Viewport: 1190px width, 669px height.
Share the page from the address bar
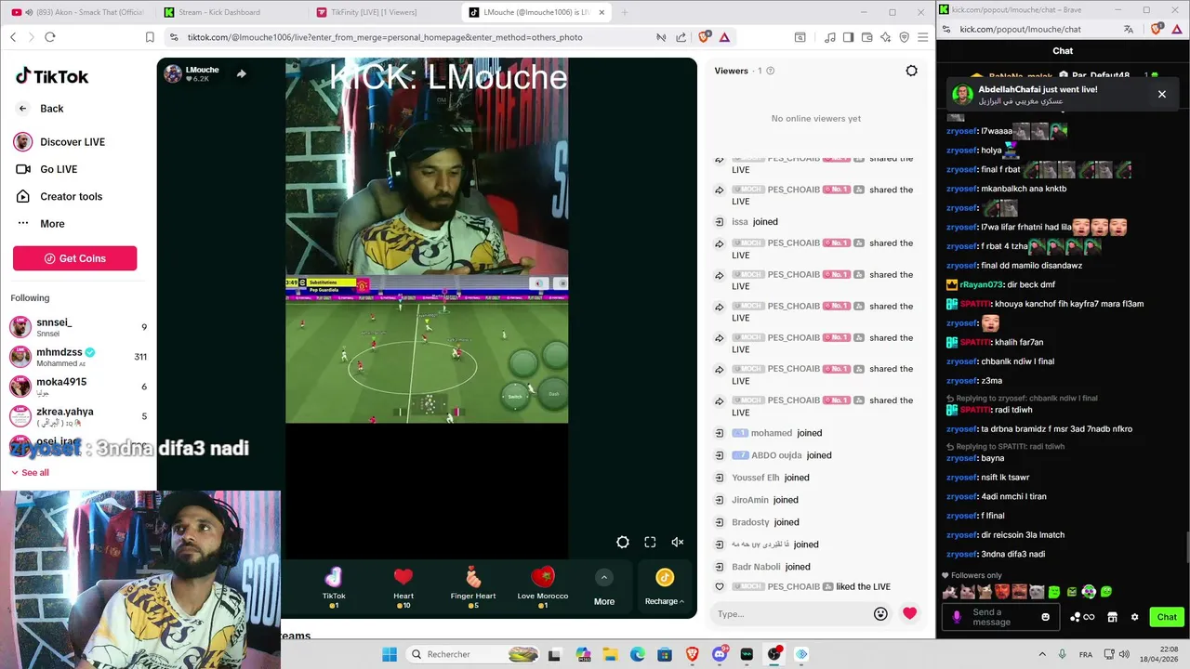[x=681, y=37]
